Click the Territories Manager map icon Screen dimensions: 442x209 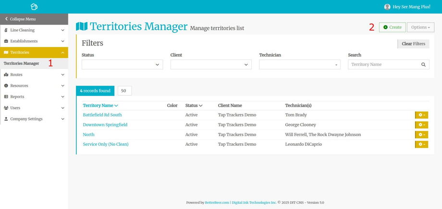click(x=82, y=26)
